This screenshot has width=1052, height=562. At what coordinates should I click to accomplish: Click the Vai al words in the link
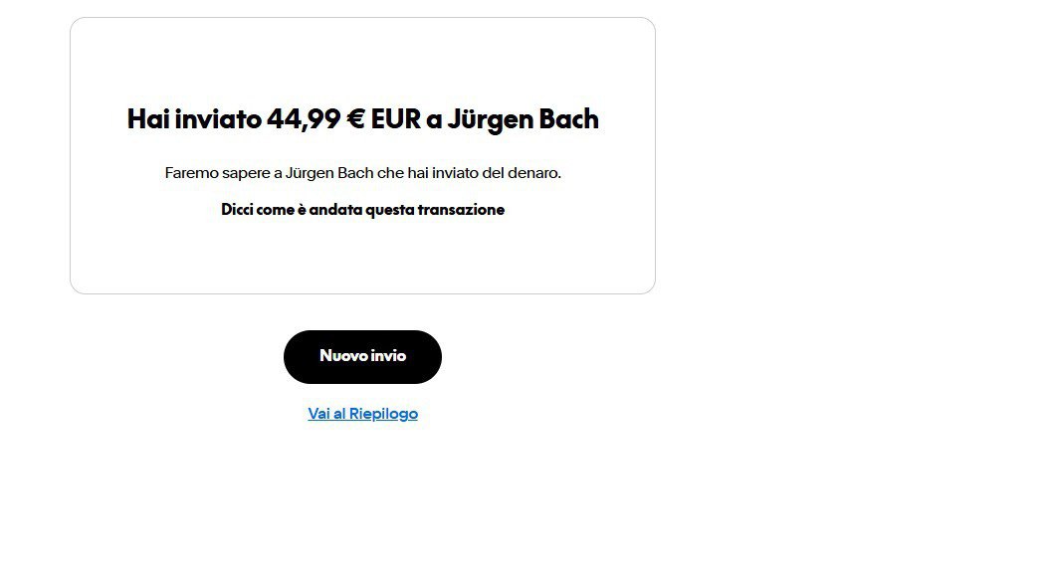[x=326, y=414]
